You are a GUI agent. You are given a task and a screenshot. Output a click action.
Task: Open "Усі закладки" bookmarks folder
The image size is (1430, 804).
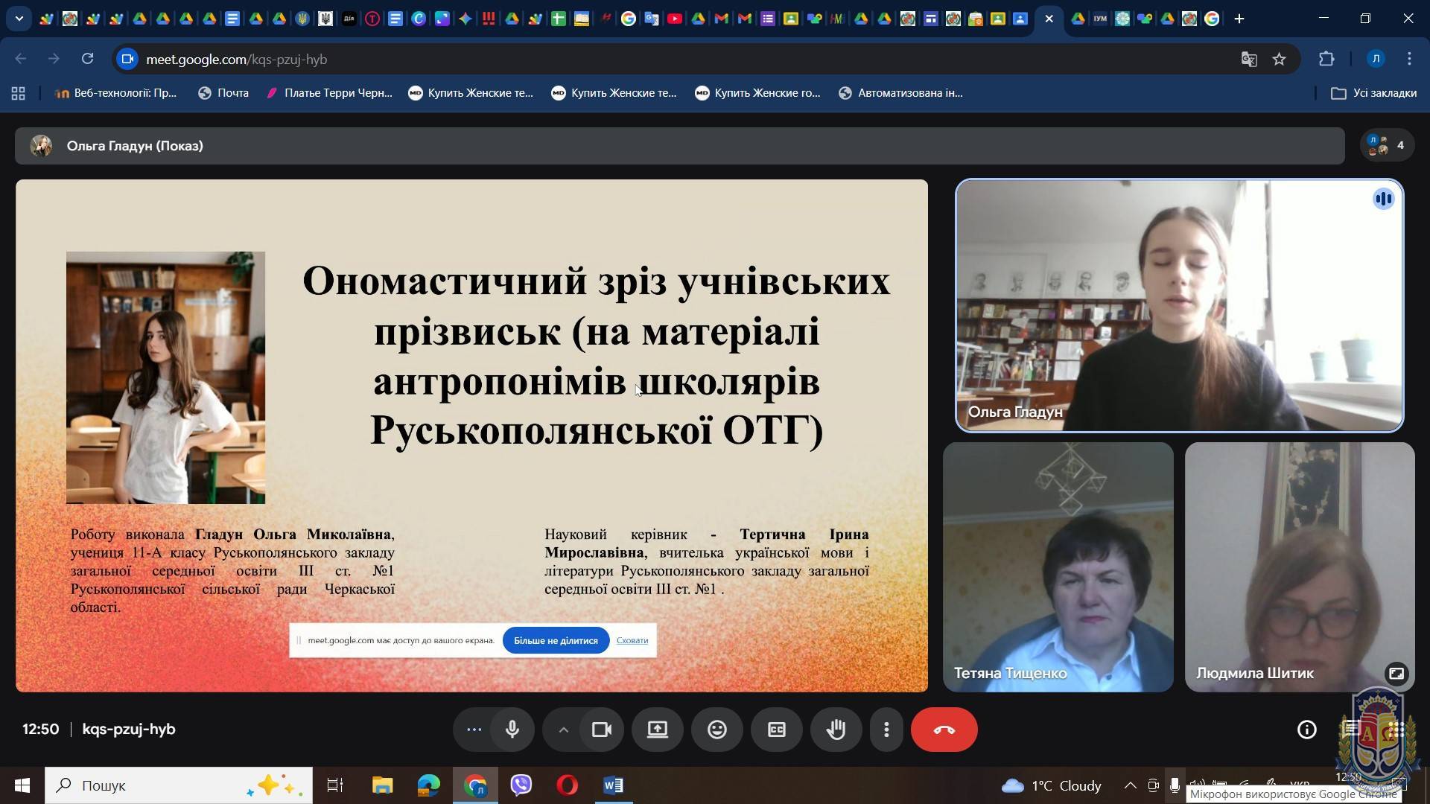(1374, 93)
